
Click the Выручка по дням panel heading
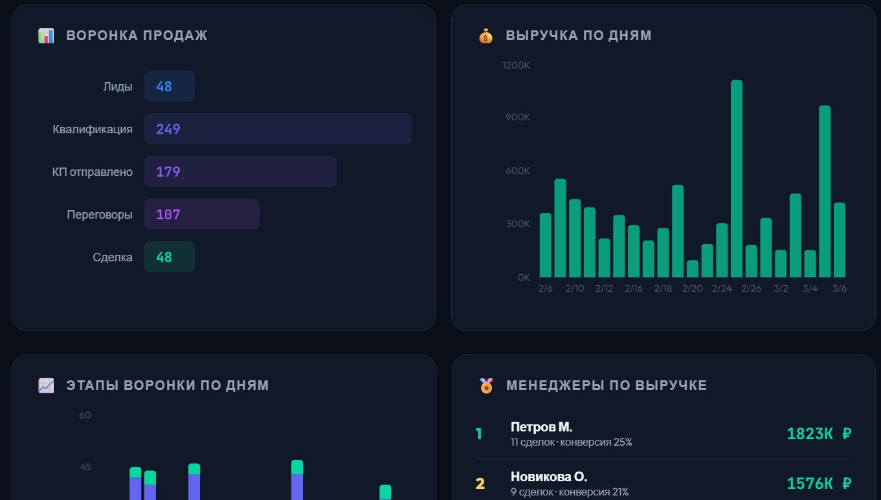click(x=578, y=36)
